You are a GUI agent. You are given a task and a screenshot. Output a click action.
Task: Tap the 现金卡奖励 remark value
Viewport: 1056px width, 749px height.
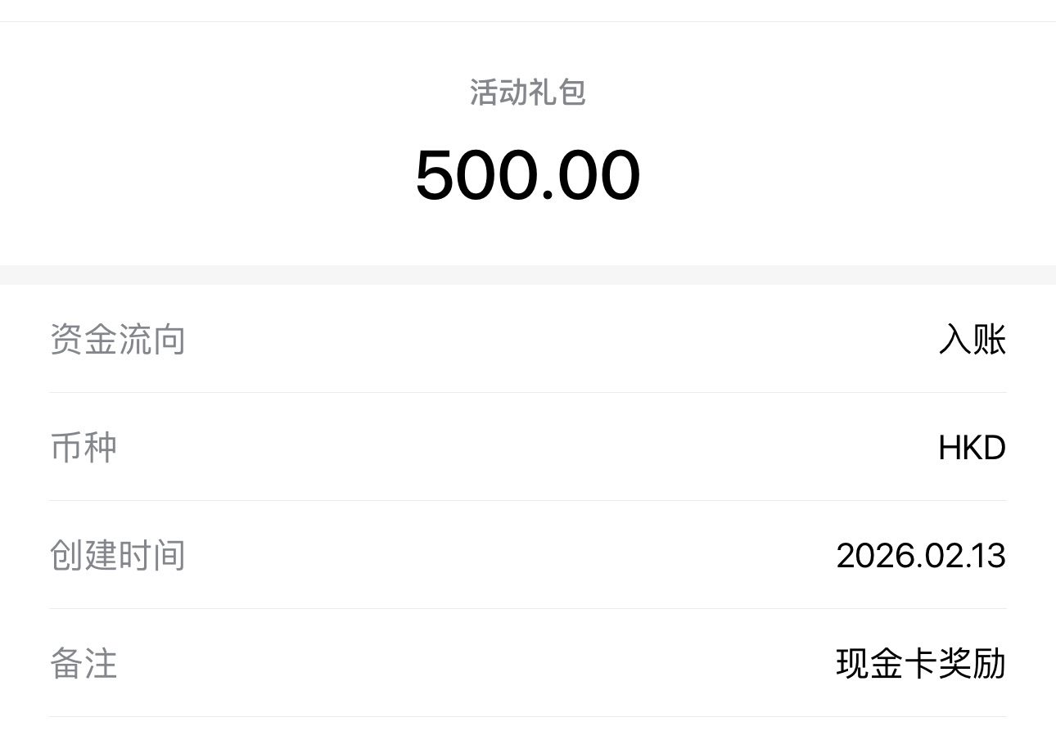pos(921,664)
